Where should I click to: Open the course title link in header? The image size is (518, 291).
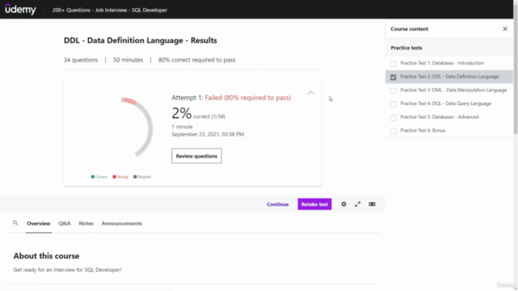(110, 10)
